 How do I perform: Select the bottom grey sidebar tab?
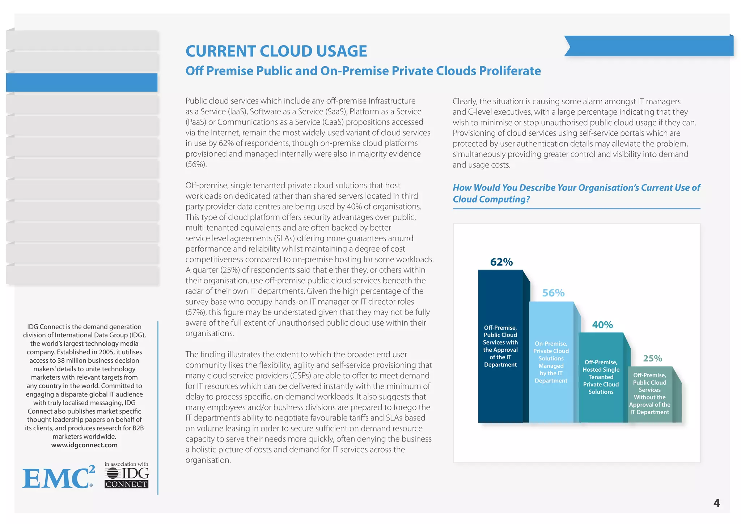tap(82, 275)
